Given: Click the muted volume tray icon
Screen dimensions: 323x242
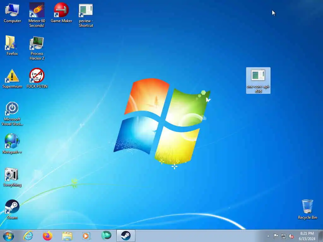Looking at the screenshot, I should coord(291,236).
